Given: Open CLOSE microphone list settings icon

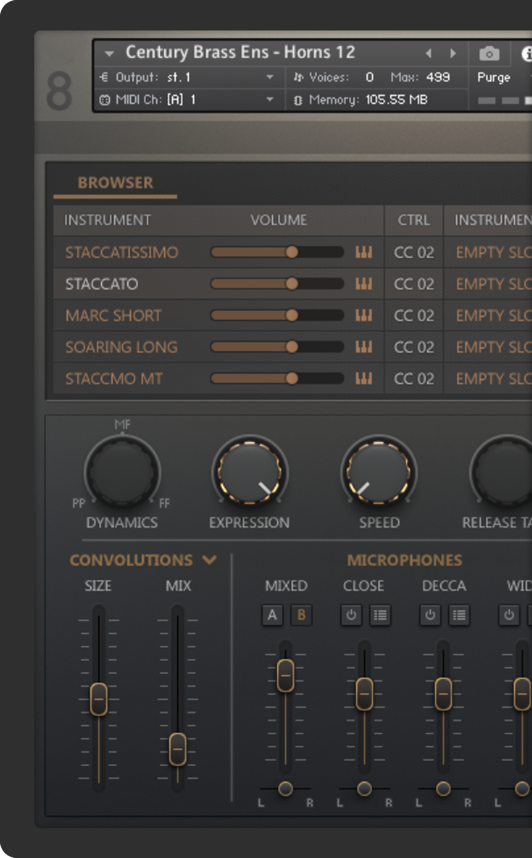Looking at the screenshot, I should (x=380, y=615).
